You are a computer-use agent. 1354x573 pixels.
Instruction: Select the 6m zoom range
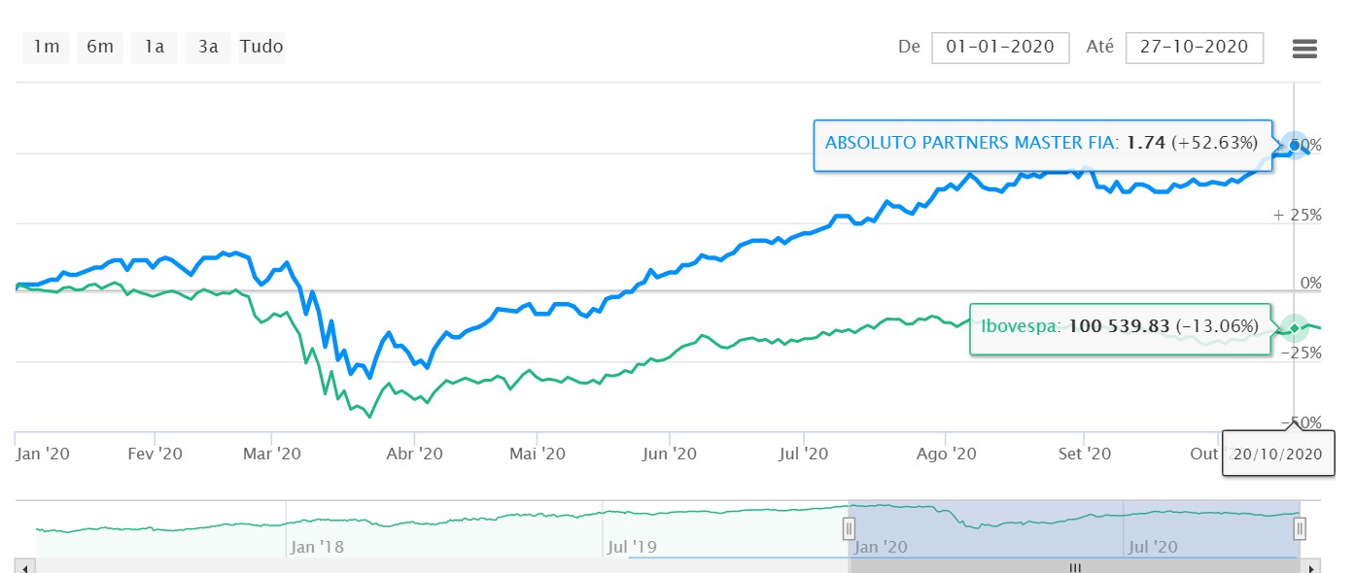[100, 47]
